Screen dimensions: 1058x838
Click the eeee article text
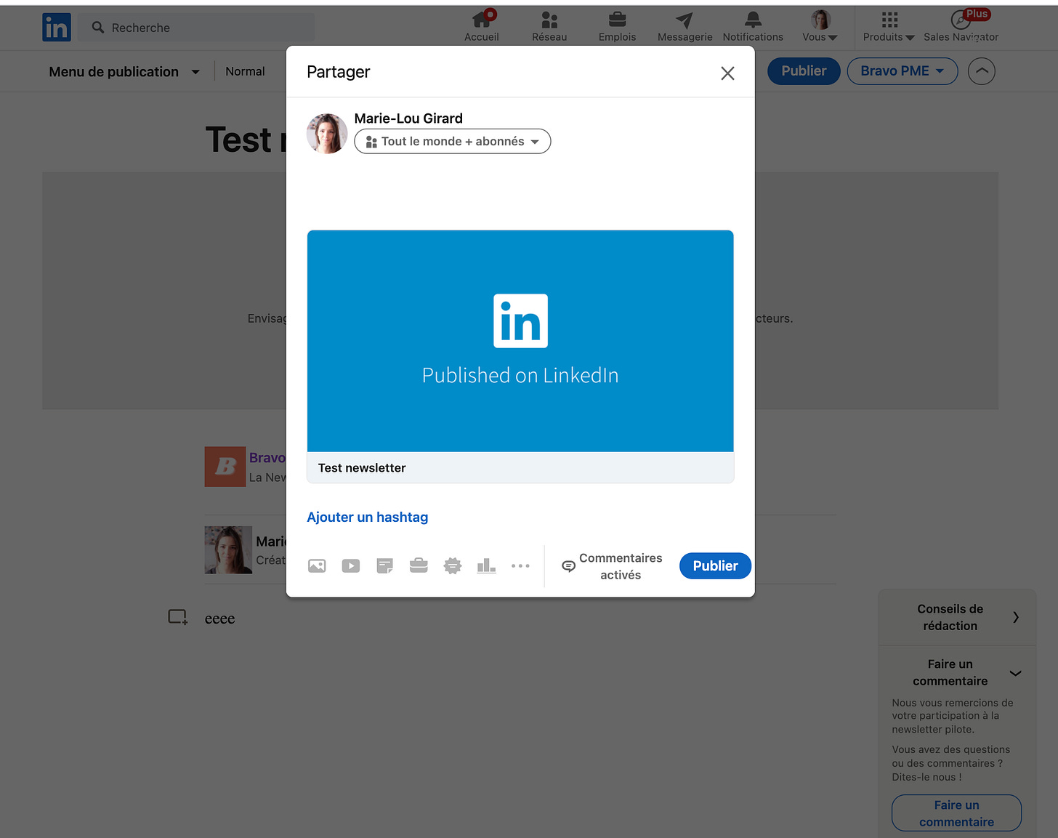pyautogui.click(x=219, y=619)
